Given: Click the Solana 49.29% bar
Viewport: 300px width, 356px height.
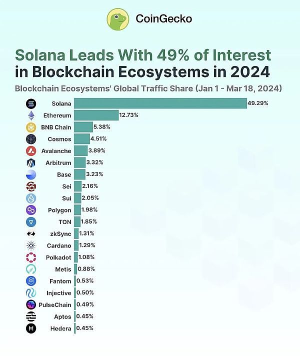Looking at the screenshot, I should pos(160,103).
